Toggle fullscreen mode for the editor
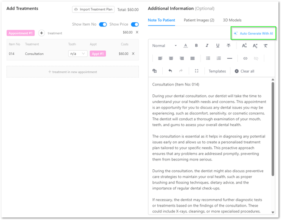The width and height of the screenshot is (281, 220). (x=196, y=71)
